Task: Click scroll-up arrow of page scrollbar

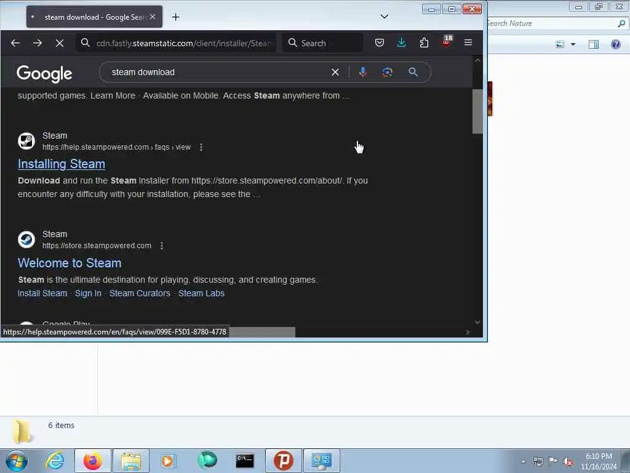Action: tap(477, 61)
